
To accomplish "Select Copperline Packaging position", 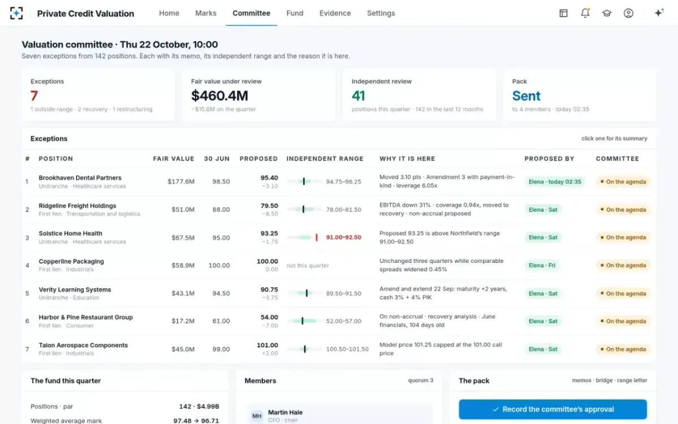I will [71, 262].
